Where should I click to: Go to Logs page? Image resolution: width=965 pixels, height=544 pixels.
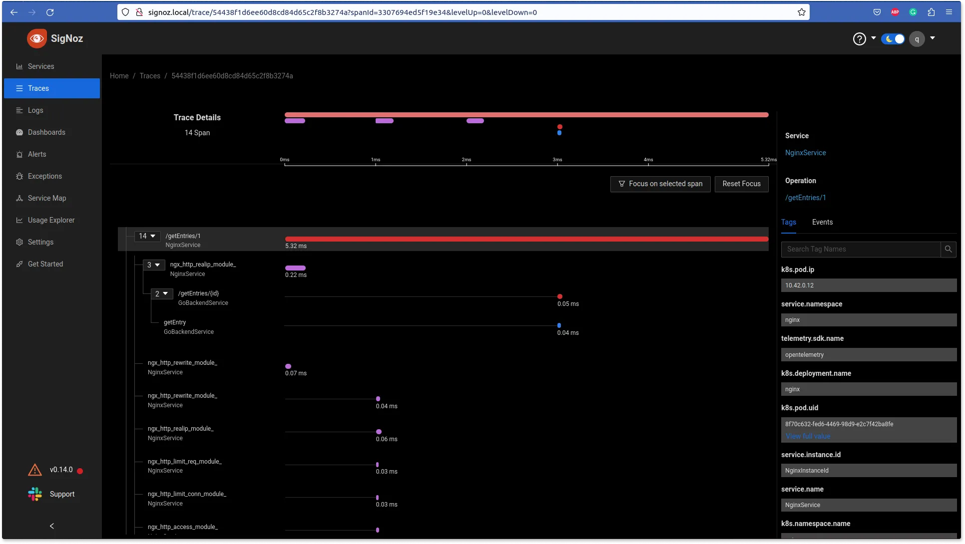[35, 110]
